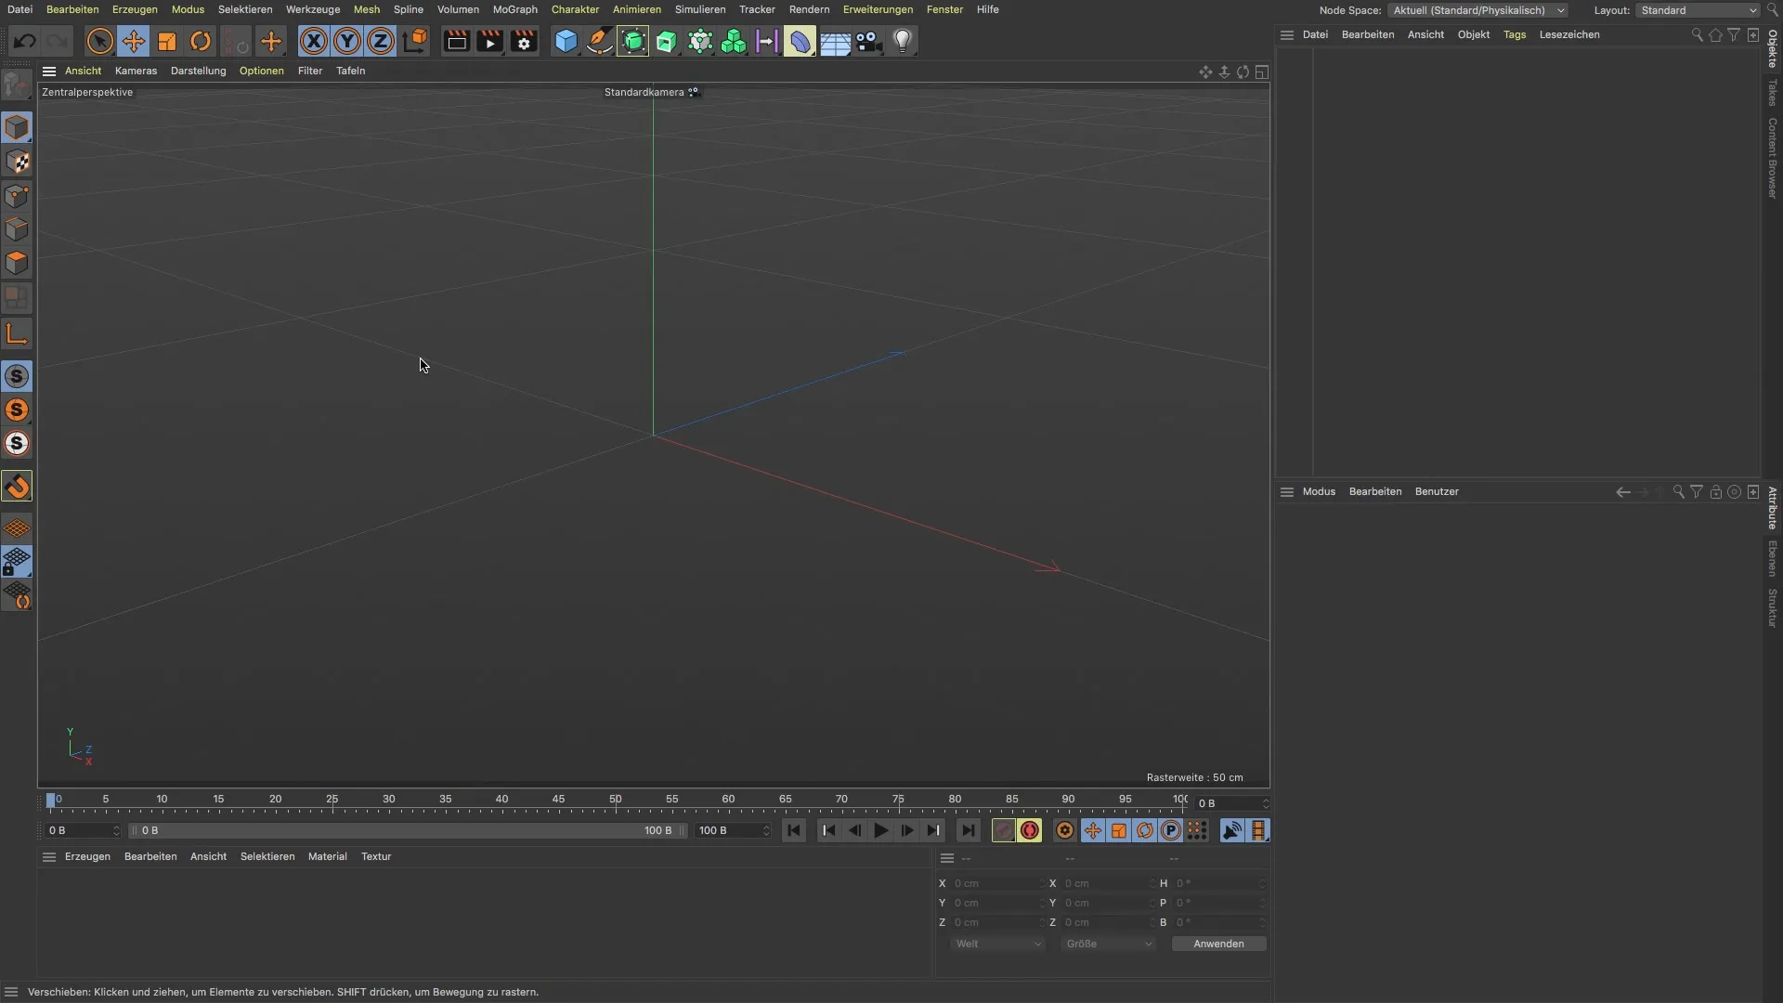Open the MoGraph cloner icon
The width and height of the screenshot is (1783, 1003).
[734, 42]
